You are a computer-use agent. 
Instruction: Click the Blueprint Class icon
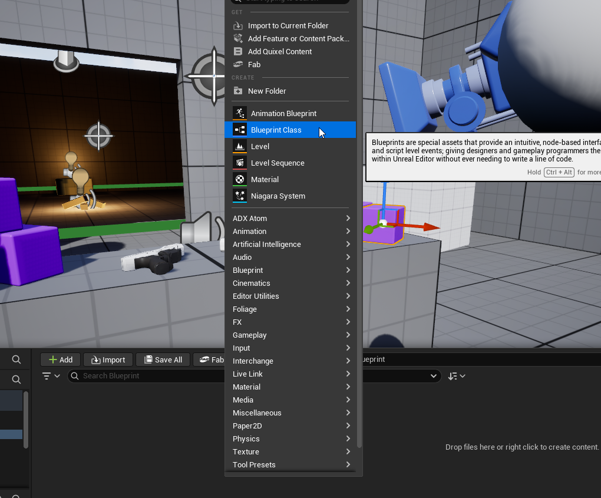[x=240, y=130]
